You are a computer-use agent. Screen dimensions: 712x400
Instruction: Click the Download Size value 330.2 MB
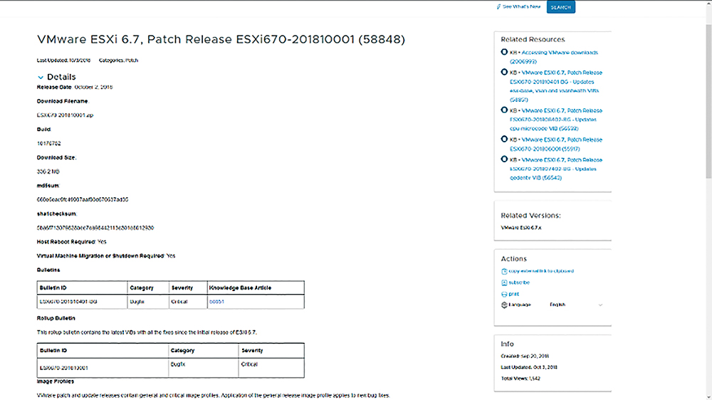click(x=48, y=172)
